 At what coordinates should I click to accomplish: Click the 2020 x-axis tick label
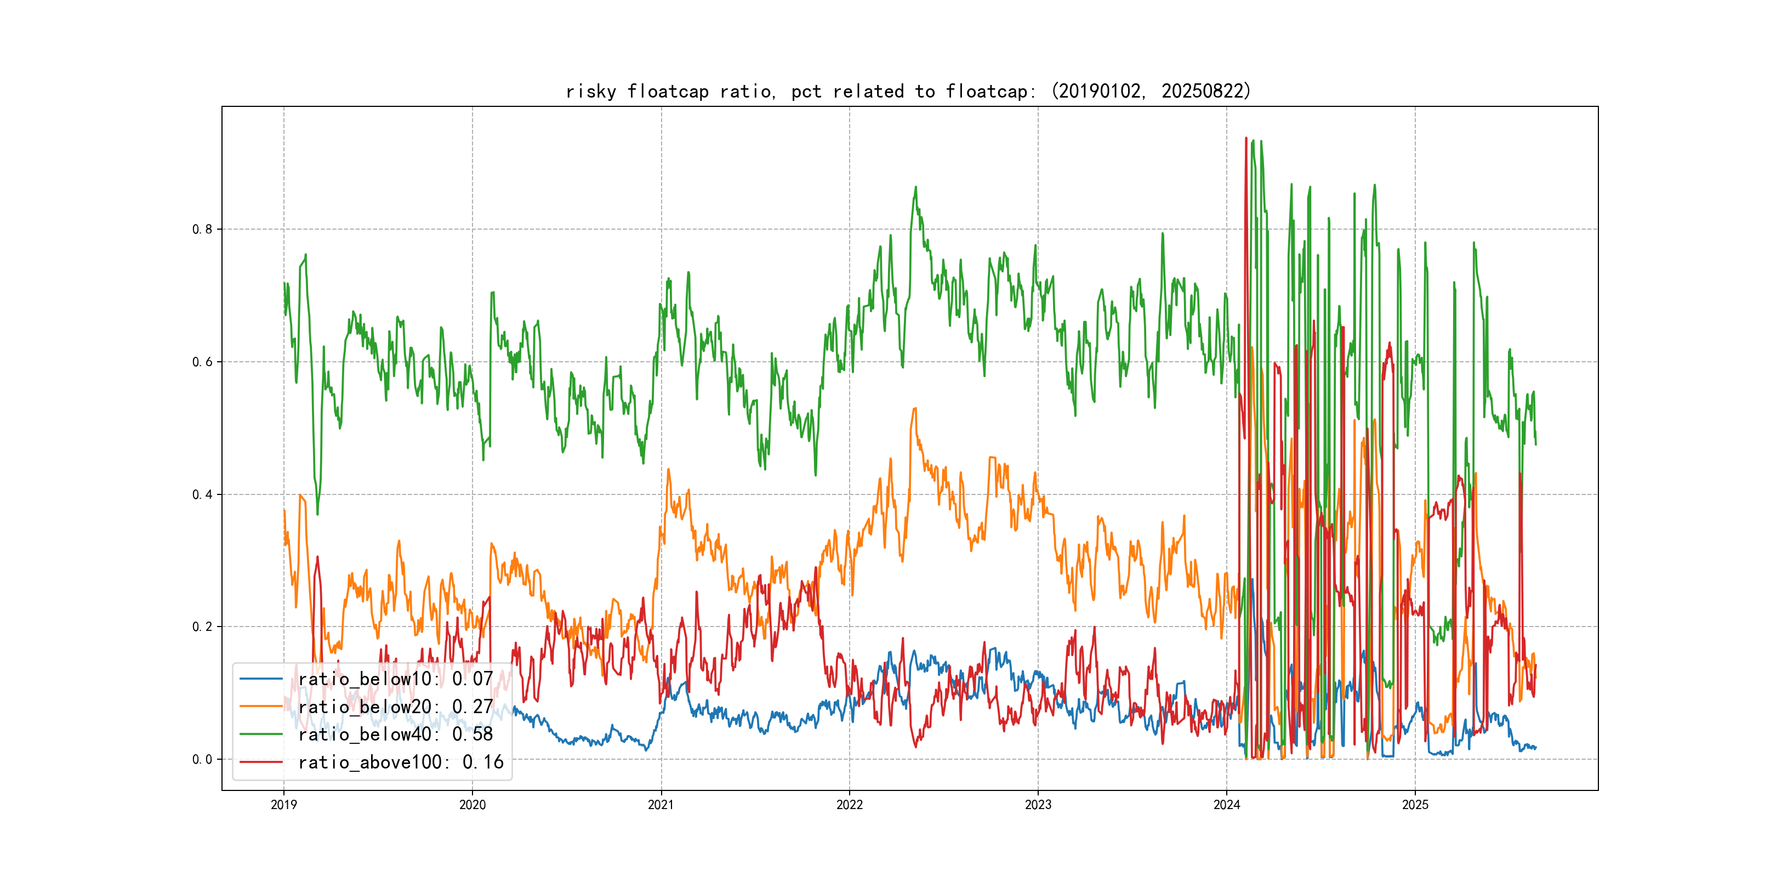click(x=473, y=805)
